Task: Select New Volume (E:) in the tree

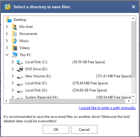Action: coord(38,76)
